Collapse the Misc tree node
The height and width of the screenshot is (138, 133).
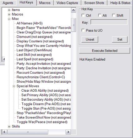9,19
